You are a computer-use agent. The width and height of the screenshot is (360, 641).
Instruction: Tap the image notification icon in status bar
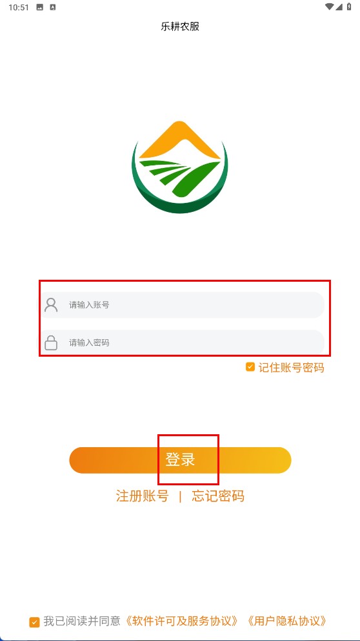pos(39,7)
